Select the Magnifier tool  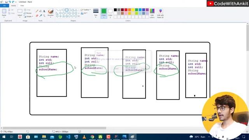coord(44,16)
